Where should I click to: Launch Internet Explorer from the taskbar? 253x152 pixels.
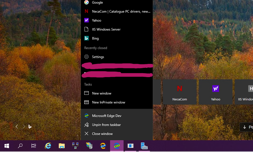[x=48, y=146]
